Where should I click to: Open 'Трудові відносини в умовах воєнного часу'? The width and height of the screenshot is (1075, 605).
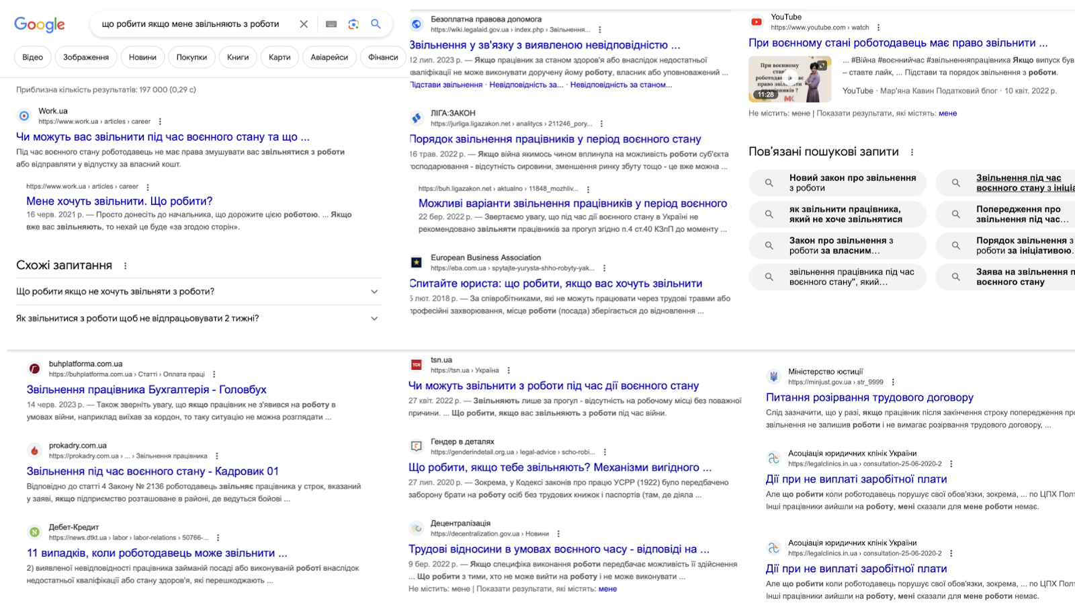click(x=559, y=549)
